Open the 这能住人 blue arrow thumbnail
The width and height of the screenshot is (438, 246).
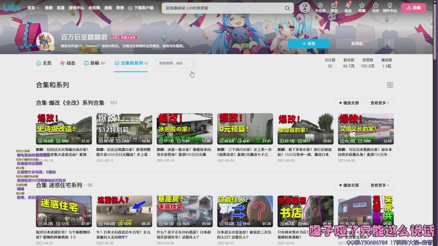pyautogui.click(x=124, y=211)
